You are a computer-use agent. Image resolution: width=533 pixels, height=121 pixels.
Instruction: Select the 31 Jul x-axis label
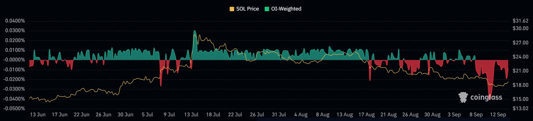click(279, 115)
